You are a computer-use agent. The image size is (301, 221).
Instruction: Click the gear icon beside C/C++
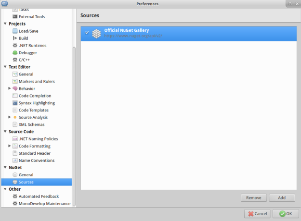click(x=15, y=60)
